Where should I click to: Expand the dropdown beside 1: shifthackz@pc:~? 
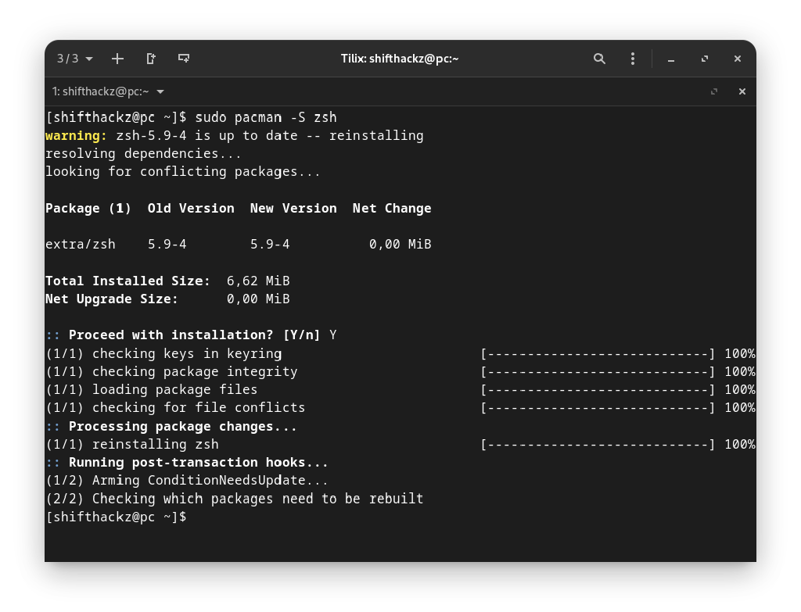pyautogui.click(x=160, y=91)
